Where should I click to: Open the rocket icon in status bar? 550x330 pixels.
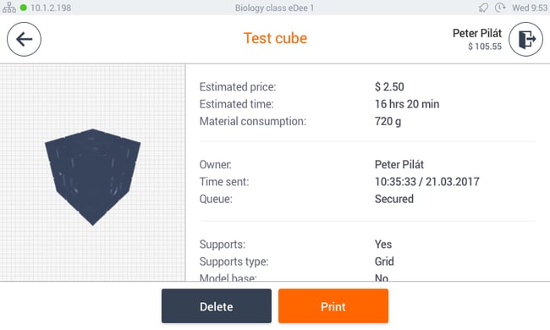[483, 8]
